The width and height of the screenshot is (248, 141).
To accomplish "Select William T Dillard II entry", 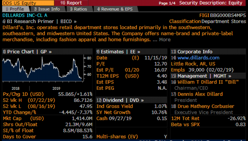I will tap(205, 82).
